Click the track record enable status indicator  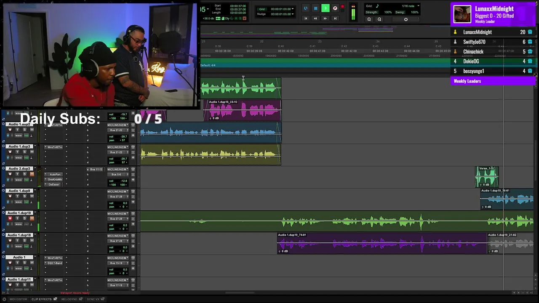[x=342, y=6]
